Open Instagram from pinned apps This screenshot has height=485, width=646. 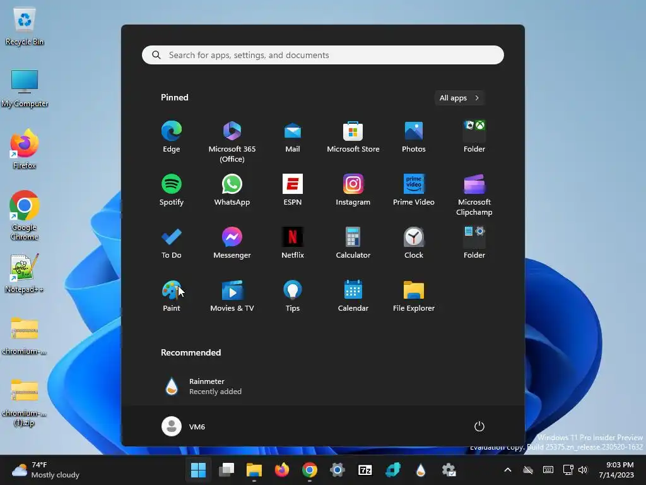pyautogui.click(x=353, y=189)
